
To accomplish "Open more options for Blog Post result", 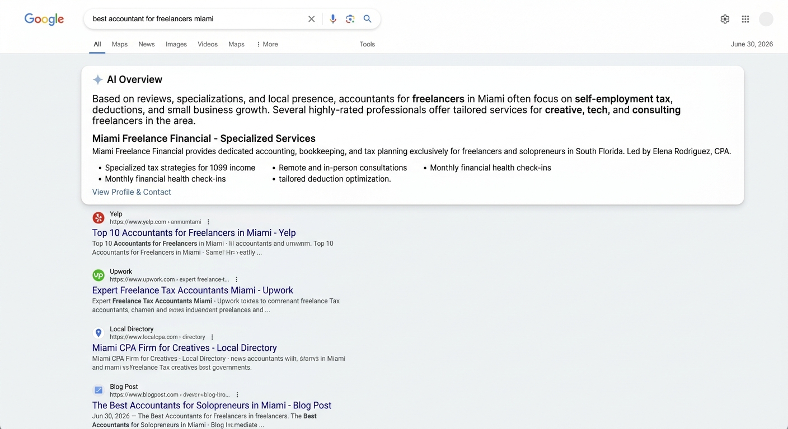I will coord(237,394).
